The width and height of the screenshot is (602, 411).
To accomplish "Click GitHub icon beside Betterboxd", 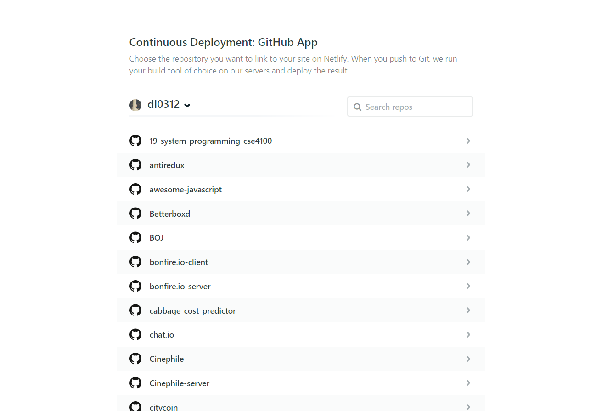I will (x=135, y=214).
